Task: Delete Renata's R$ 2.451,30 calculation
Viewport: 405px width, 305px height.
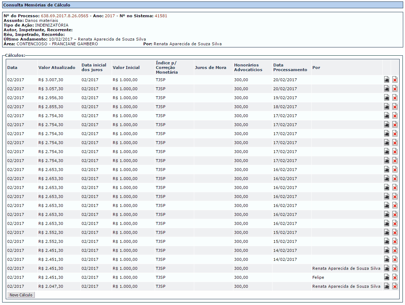Action: pyautogui.click(x=395, y=268)
